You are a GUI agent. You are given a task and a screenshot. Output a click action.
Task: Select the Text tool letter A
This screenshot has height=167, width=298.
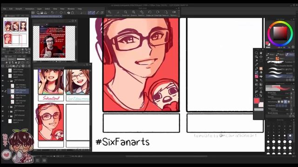click(x=261, y=92)
